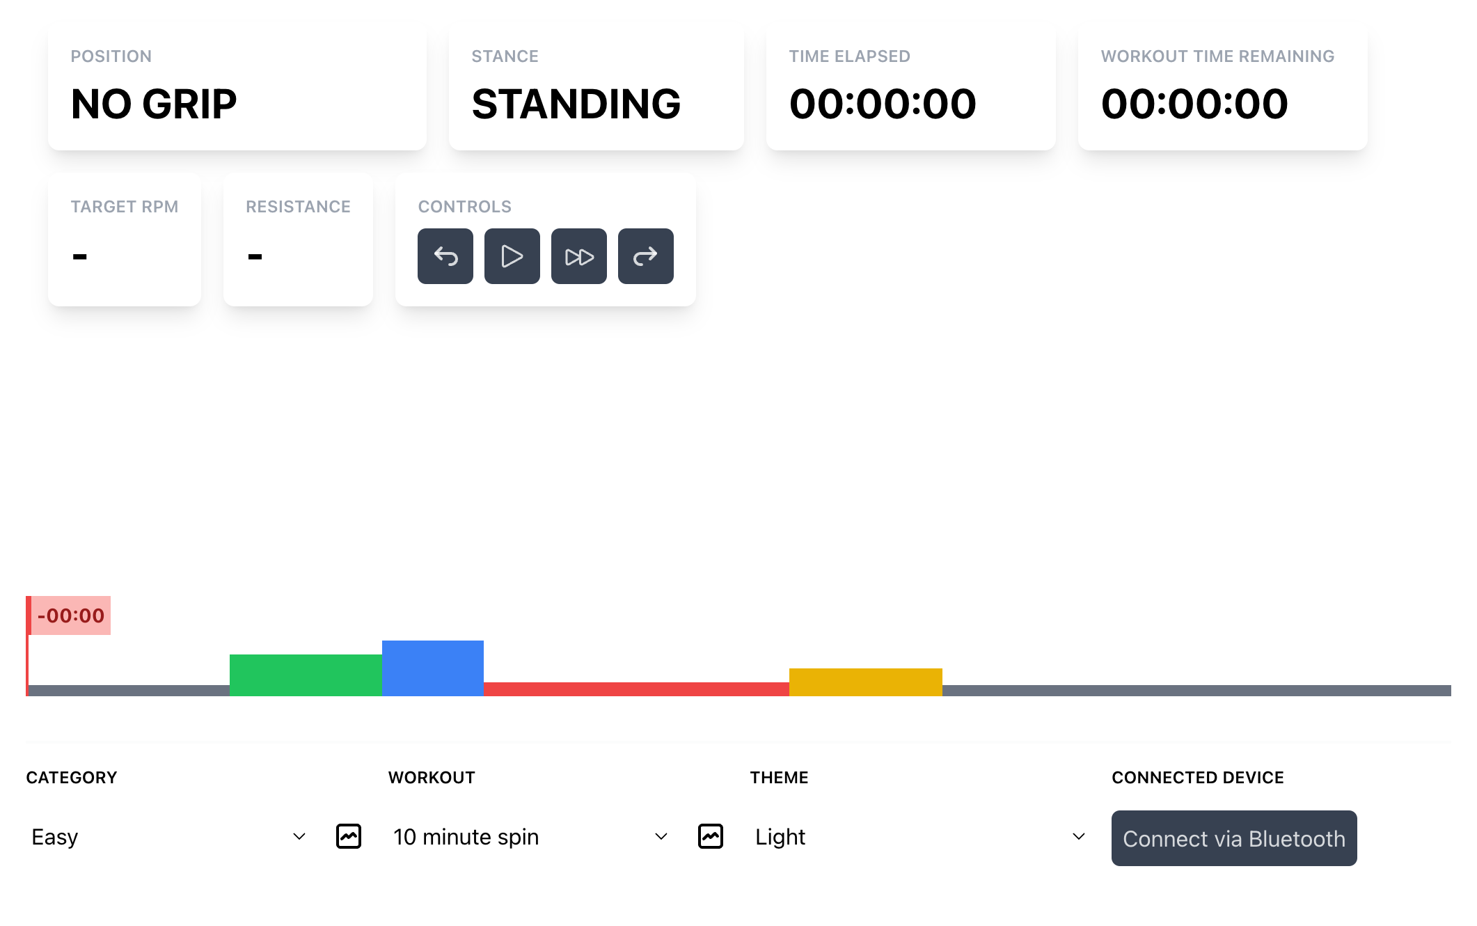Screen dimensions: 1477x926
Task: Click the Target RPM card
Action: [125, 239]
